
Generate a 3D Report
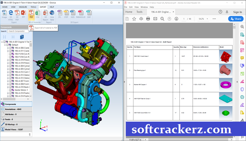(45, 15)
